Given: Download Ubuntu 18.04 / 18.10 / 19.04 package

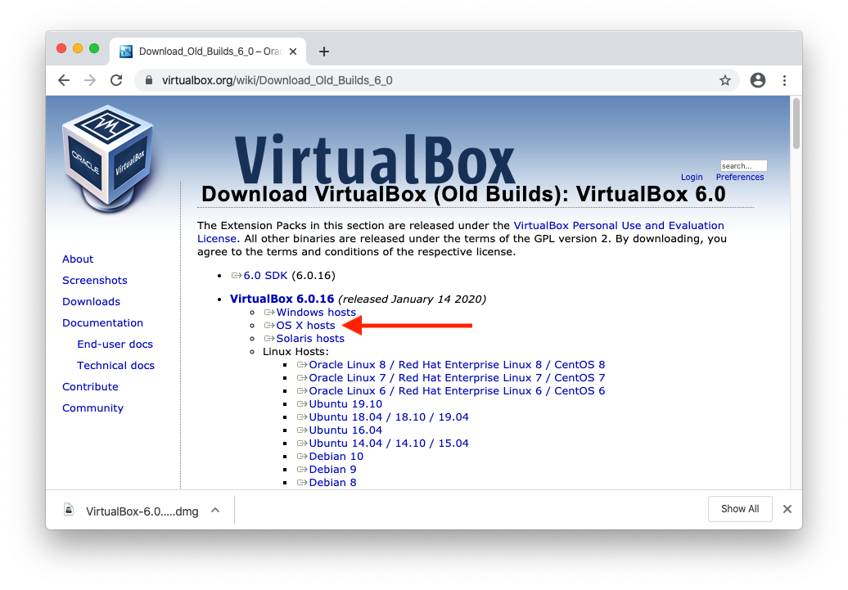Looking at the screenshot, I should (x=389, y=417).
